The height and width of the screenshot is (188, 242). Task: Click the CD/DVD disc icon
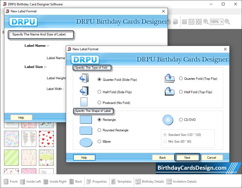point(168,120)
